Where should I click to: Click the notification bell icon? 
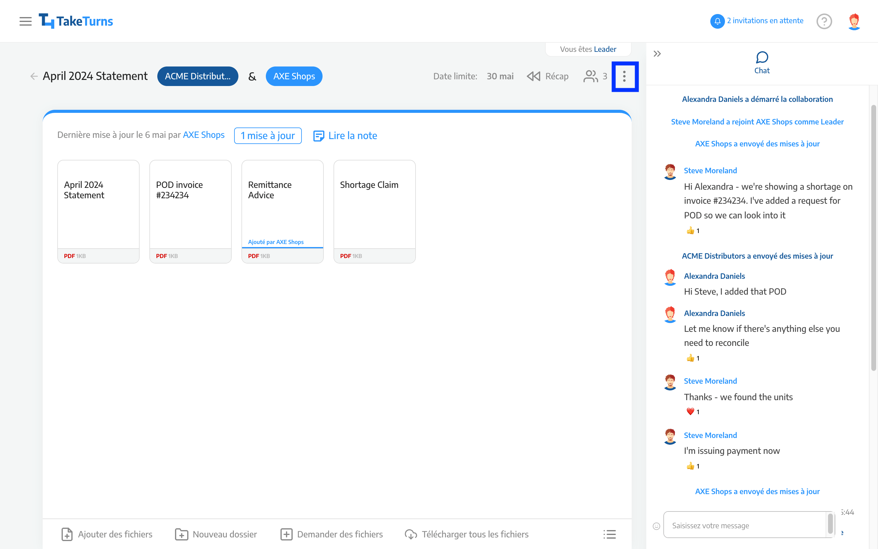pos(717,21)
